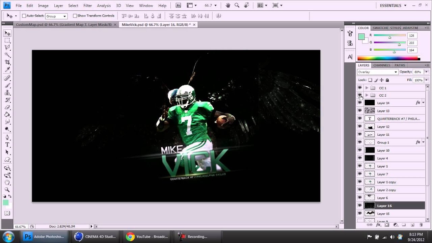432x243 pixels.
Task: Hide Layer 16 visibility eye
Action: click(360, 206)
